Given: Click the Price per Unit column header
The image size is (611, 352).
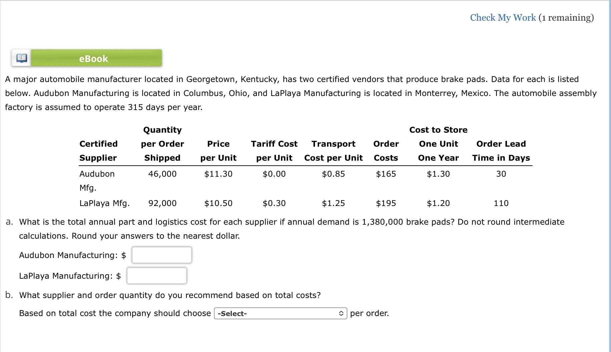Looking at the screenshot, I should [218, 151].
